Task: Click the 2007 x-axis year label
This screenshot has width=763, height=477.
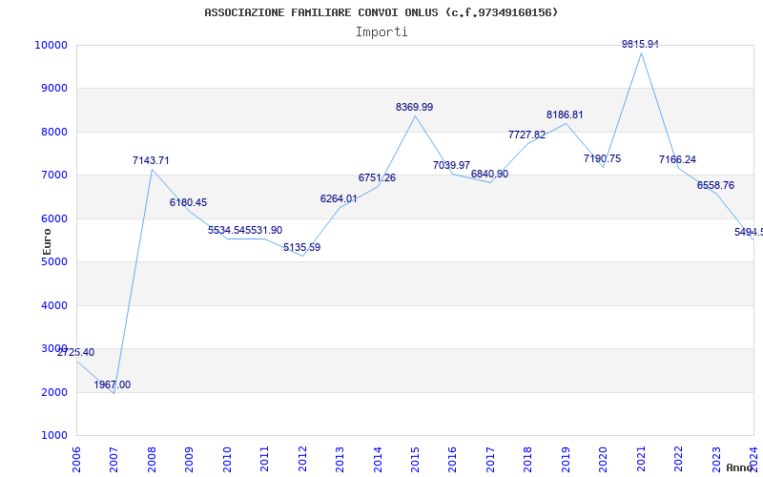Action: 113,459
